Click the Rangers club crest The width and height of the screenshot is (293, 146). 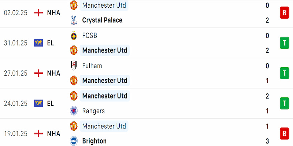(x=74, y=111)
